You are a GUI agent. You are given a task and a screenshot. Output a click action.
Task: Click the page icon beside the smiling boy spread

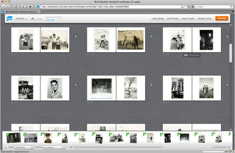tap(76, 85)
